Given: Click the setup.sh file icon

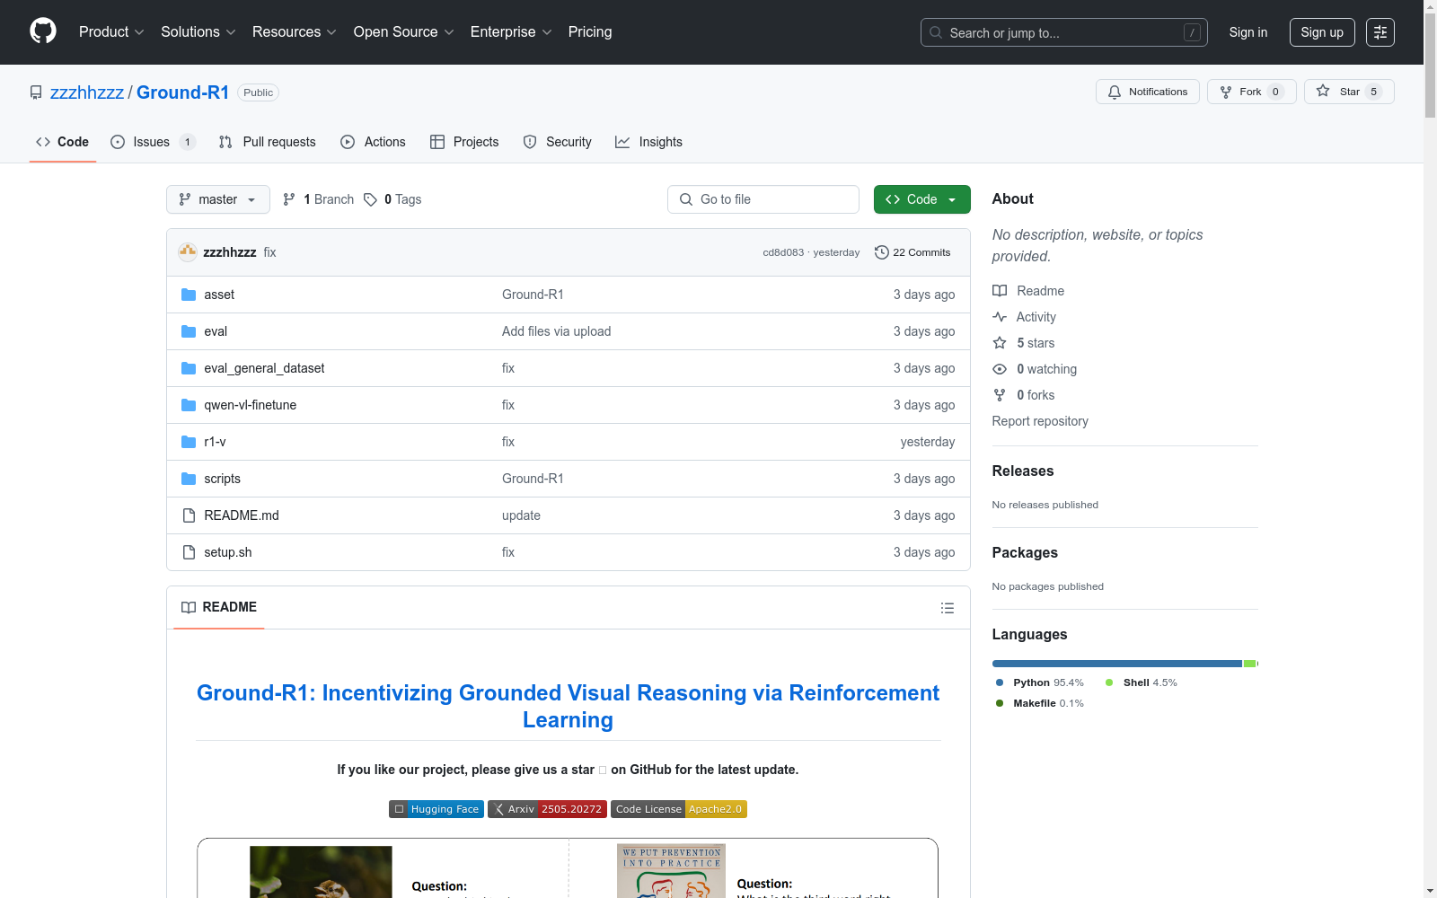Looking at the screenshot, I should [x=189, y=552].
